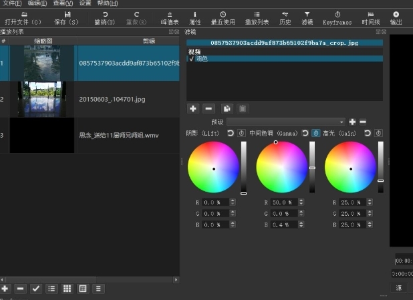
Task: Click the 输出 export toolbar button
Action: click(396, 18)
